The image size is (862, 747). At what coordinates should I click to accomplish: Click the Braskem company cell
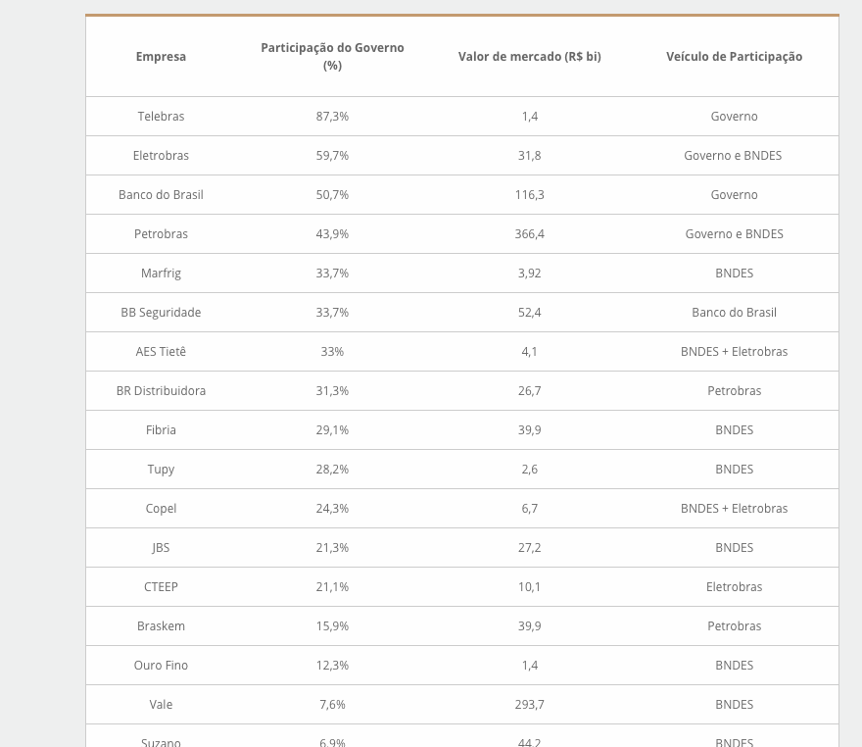(161, 626)
